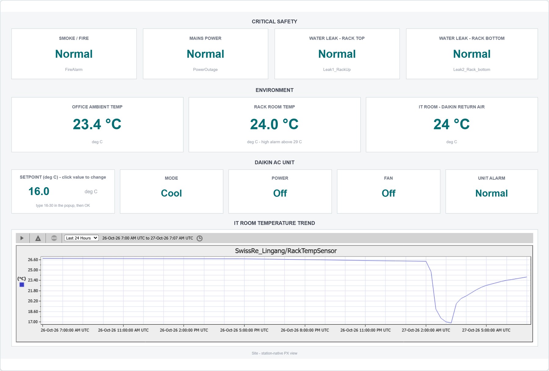Click the chart title SwissRe_Lingang/RackTempSensor
The width and height of the screenshot is (549, 371).
pos(286,251)
